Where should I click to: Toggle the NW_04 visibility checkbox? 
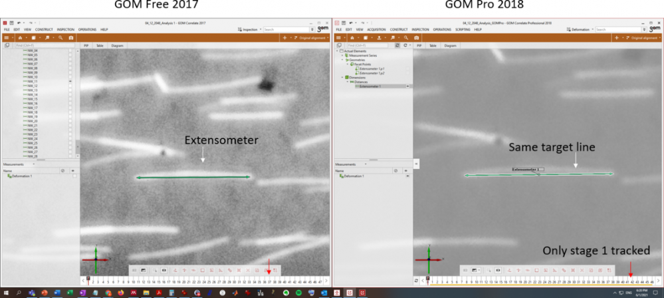70,51
